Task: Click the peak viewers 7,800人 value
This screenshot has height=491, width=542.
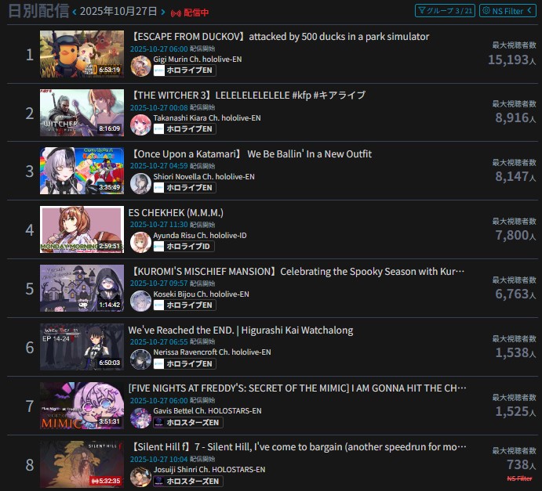Action: 515,236
